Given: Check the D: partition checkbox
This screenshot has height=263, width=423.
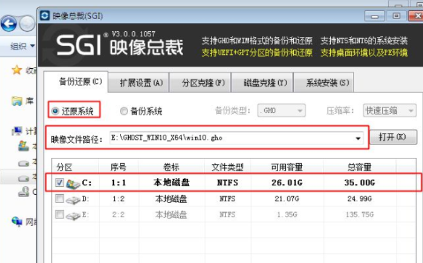Looking at the screenshot, I should 60,199.
